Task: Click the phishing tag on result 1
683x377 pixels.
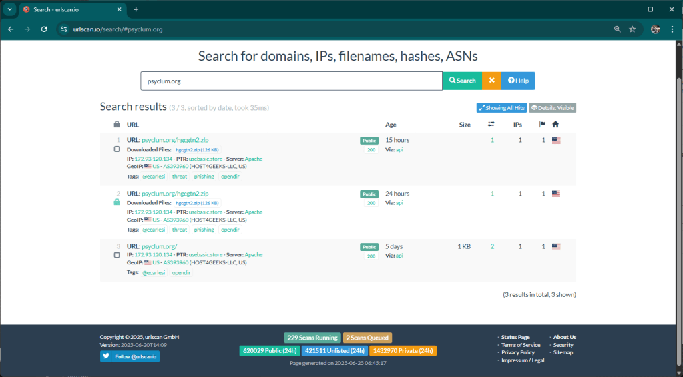Action: (204, 176)
